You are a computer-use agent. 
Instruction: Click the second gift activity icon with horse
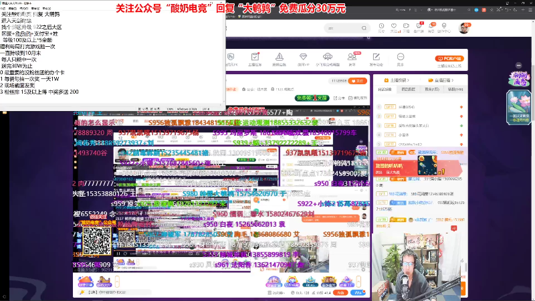coord(104,282)
